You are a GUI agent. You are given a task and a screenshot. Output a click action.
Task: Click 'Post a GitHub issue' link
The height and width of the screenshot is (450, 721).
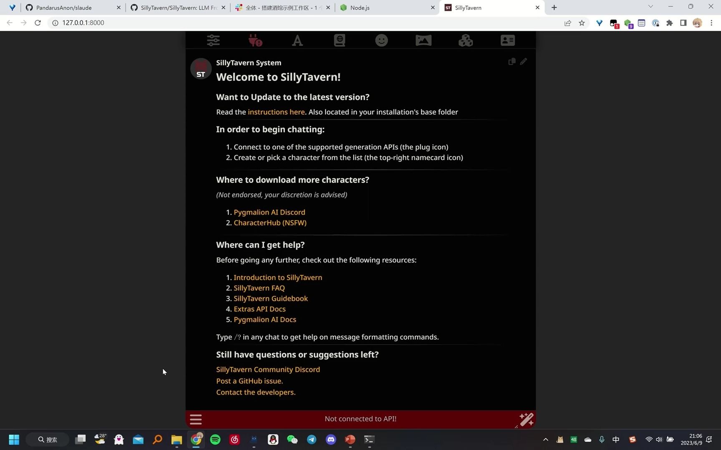[250, 381]
